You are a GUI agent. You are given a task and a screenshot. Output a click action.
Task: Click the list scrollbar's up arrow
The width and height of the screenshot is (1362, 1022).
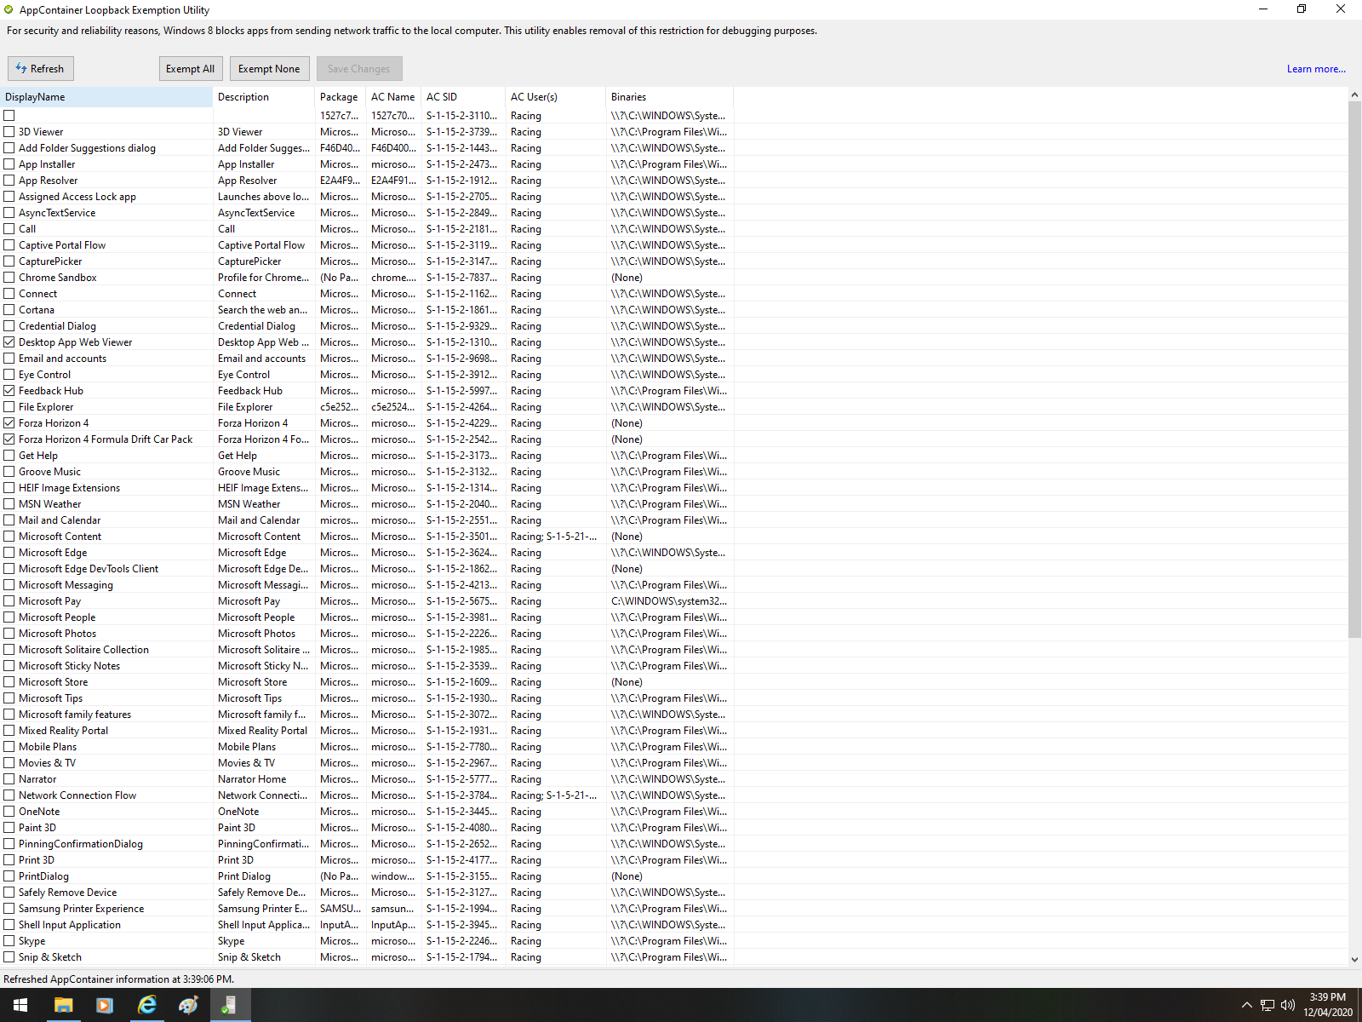(x=1354, y=95)
